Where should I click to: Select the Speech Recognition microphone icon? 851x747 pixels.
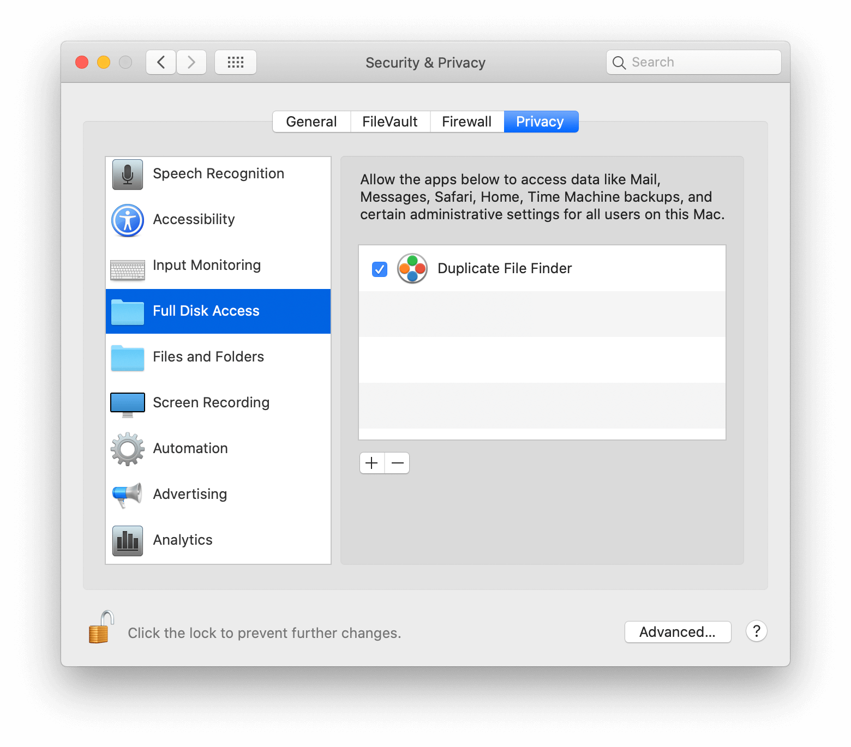point(127,174)
